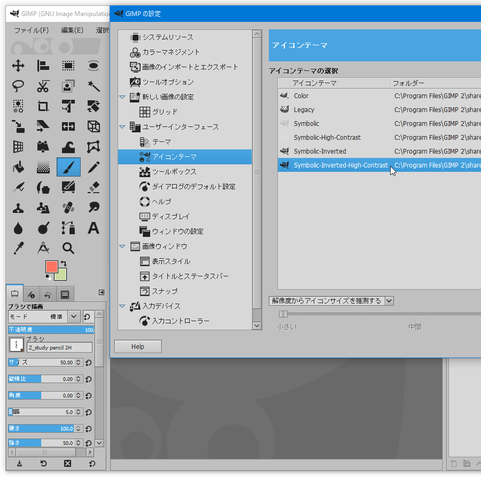Viewport: 481px width, 477px height.
Task: Select the Paintbrush tool
Action: (x=68, y=167)
